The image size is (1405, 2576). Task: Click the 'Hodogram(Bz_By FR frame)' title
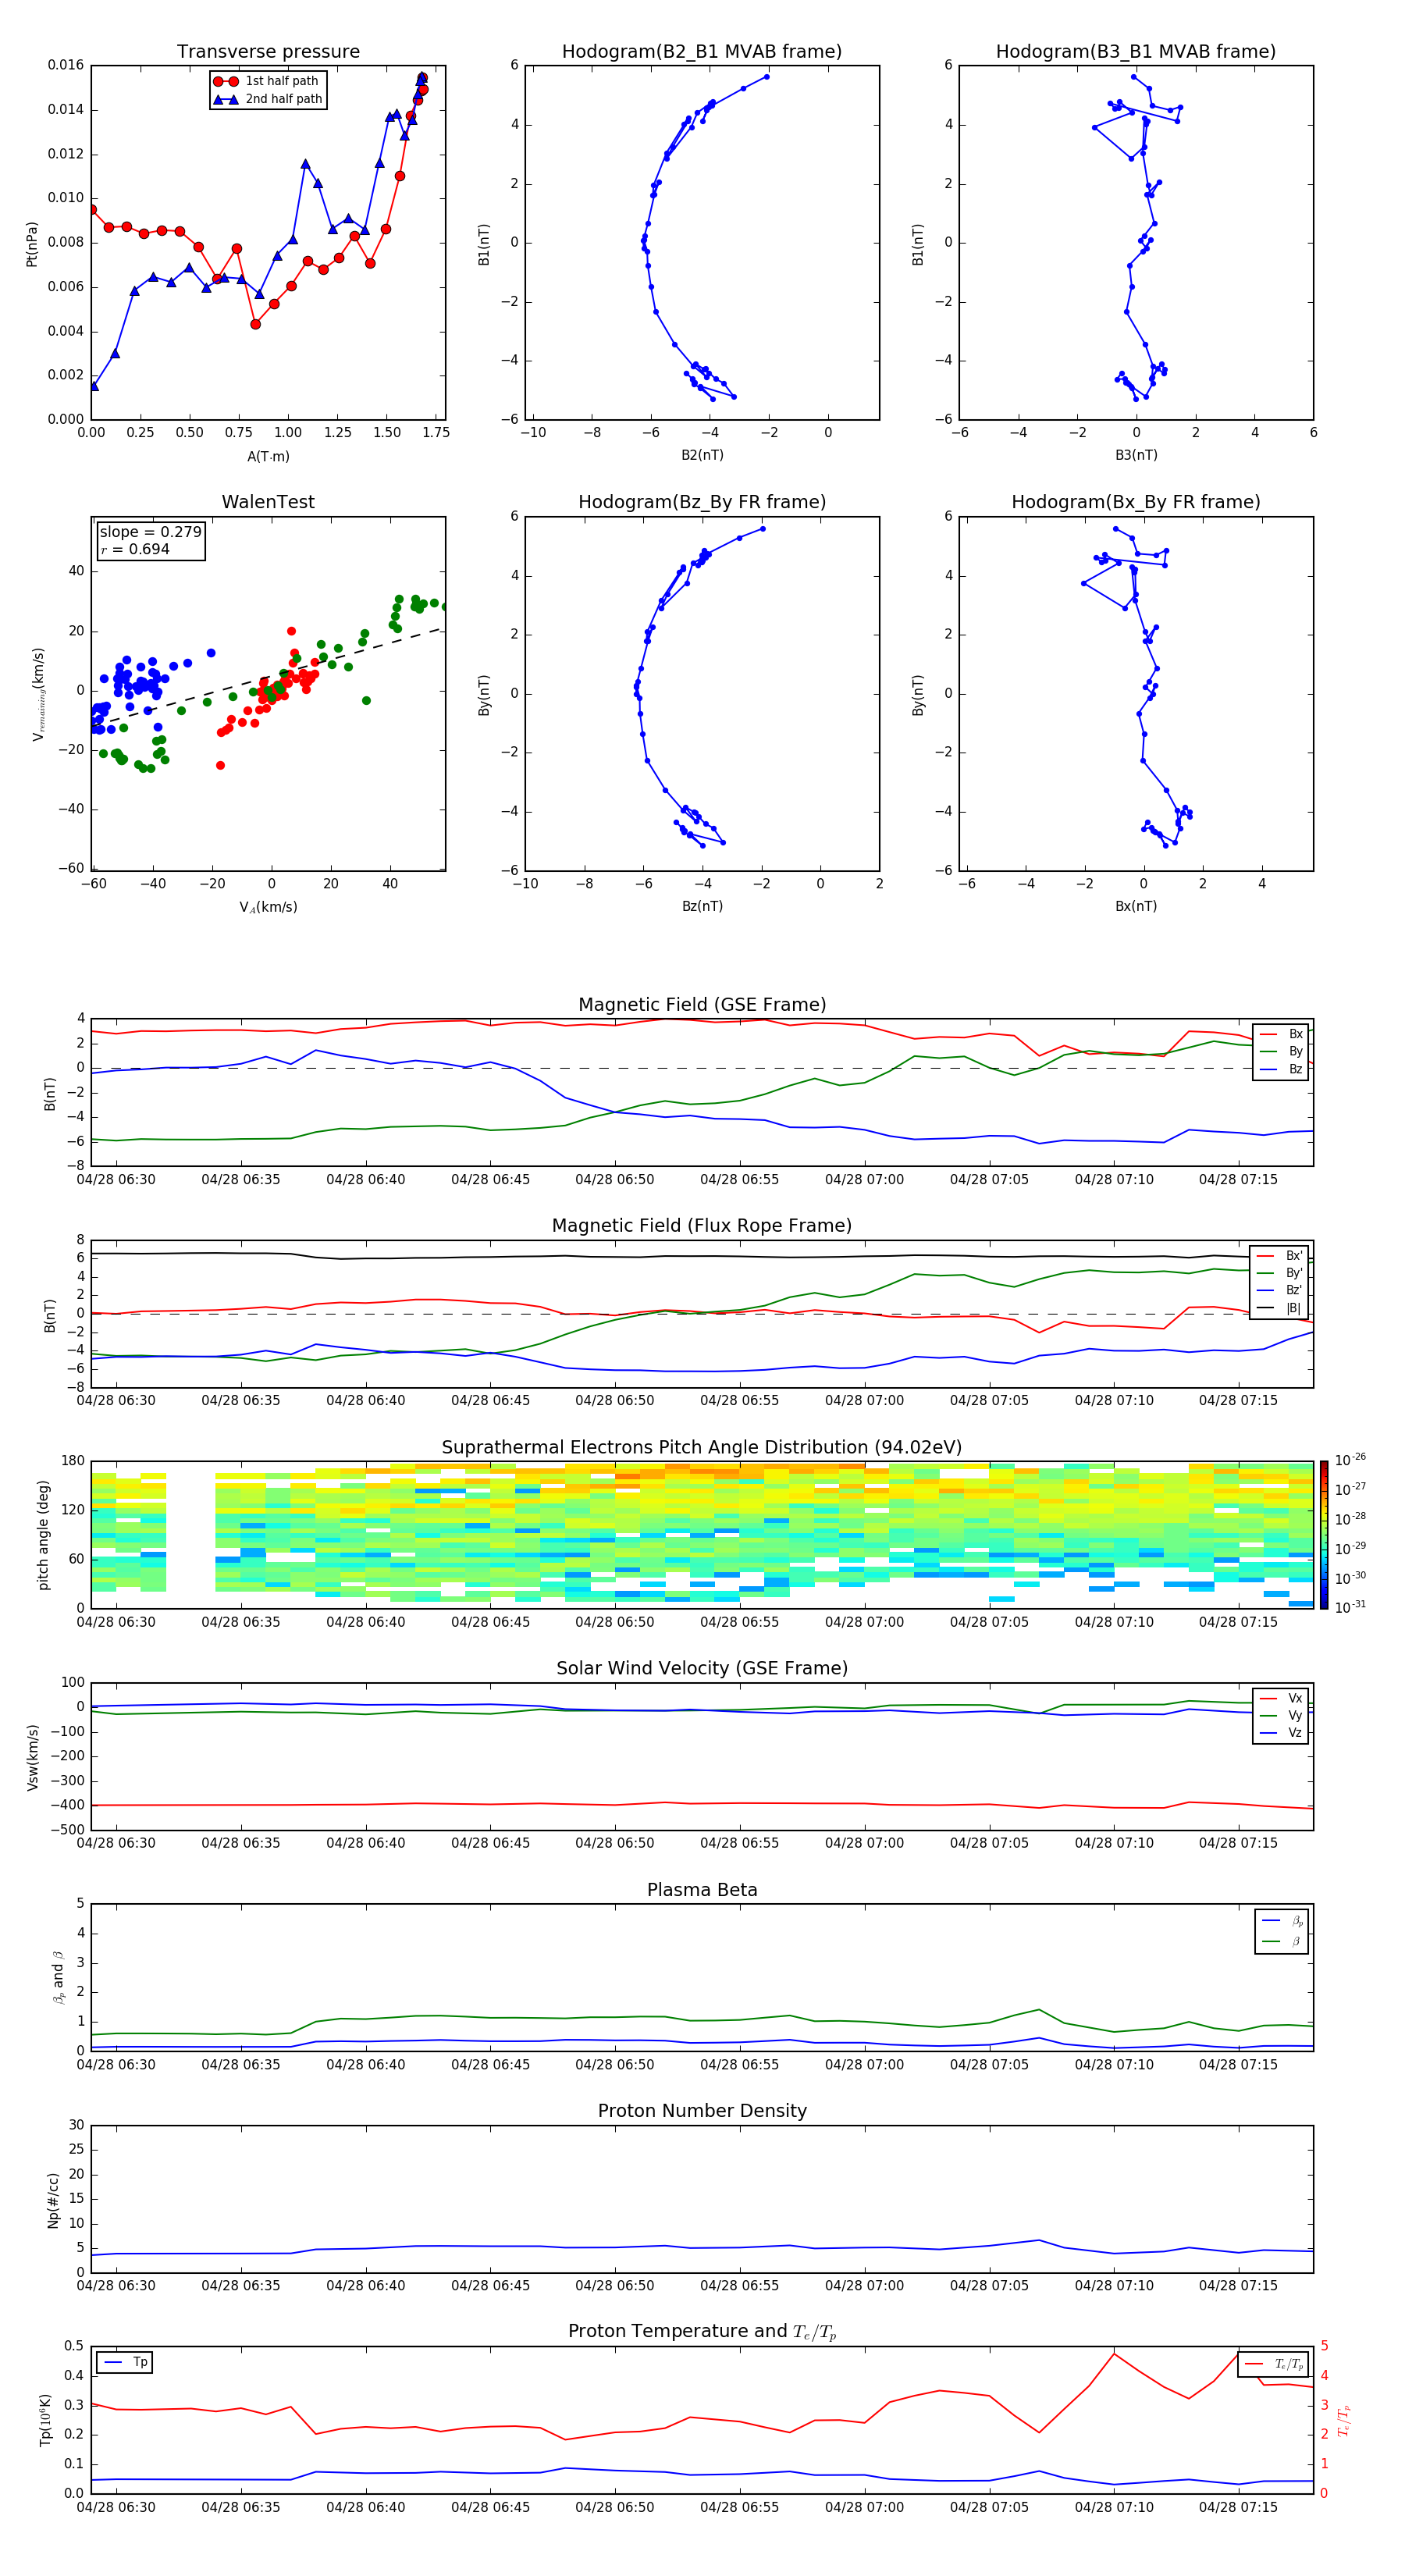[x=702, y=502]
